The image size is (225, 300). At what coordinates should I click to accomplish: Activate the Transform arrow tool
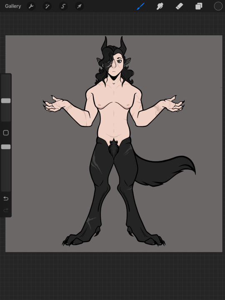click(79, 6)
